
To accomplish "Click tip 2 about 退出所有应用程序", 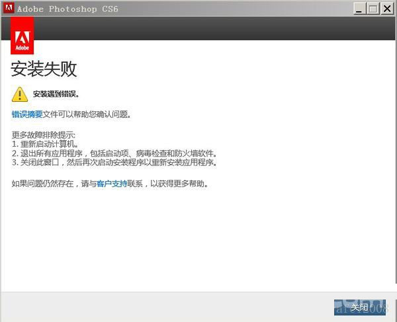I will (x=114, y=153).
